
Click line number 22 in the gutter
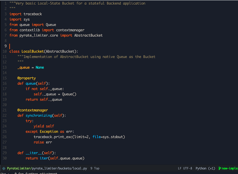[x=4, y=116]
